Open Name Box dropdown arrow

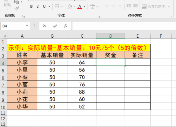tap(27, 26)
